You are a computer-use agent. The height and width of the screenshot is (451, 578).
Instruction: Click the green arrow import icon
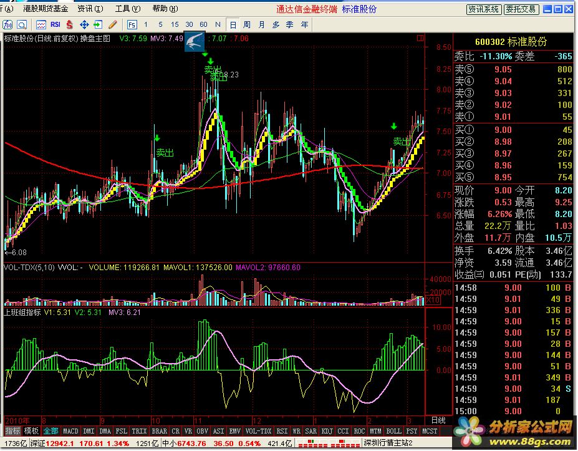(98, 25)
